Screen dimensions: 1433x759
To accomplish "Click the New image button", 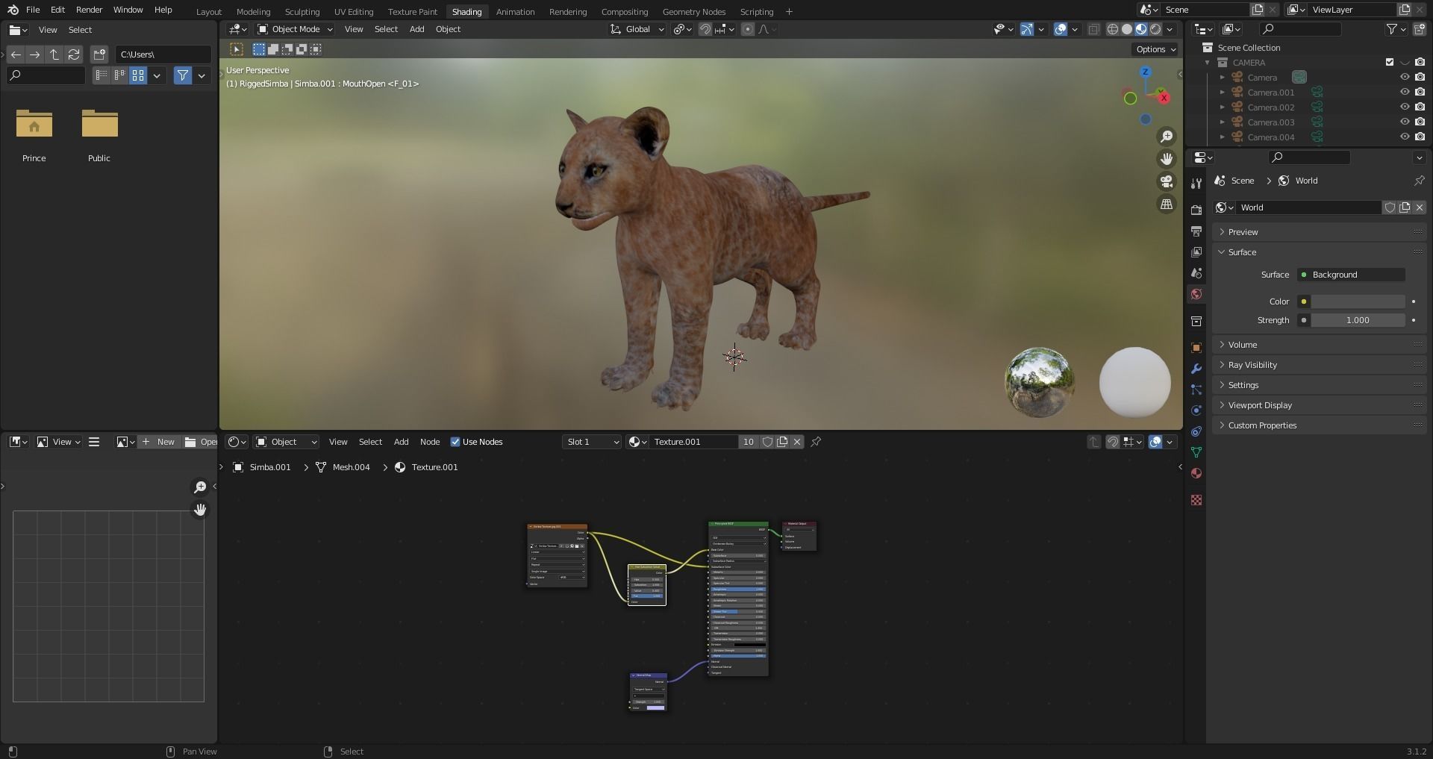I will pyautogui.click(x=158, y=442).
